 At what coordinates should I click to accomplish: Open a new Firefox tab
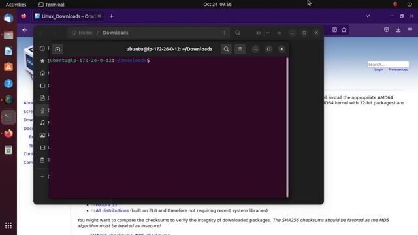point(112,16)
